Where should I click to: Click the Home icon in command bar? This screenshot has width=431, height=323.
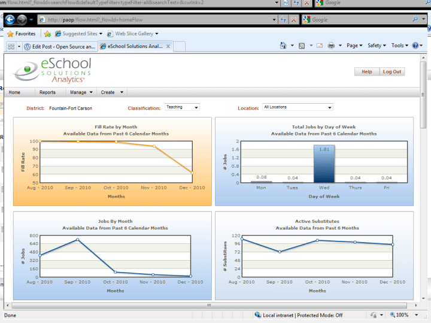click(279, 46)
